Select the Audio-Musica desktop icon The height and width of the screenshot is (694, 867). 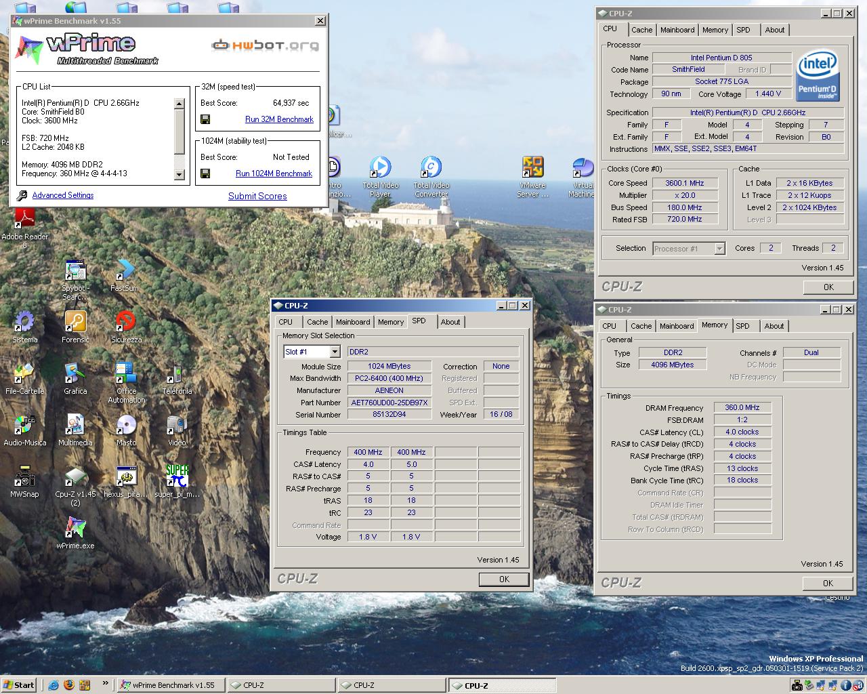(x=25, y=425)
